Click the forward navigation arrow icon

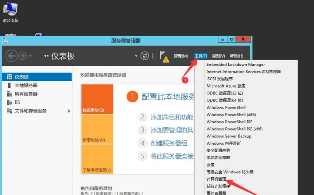click(x=23, y=56)
